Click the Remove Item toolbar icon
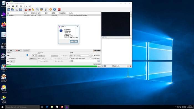This screenshot has width=194, height=109. click(25, 9)
